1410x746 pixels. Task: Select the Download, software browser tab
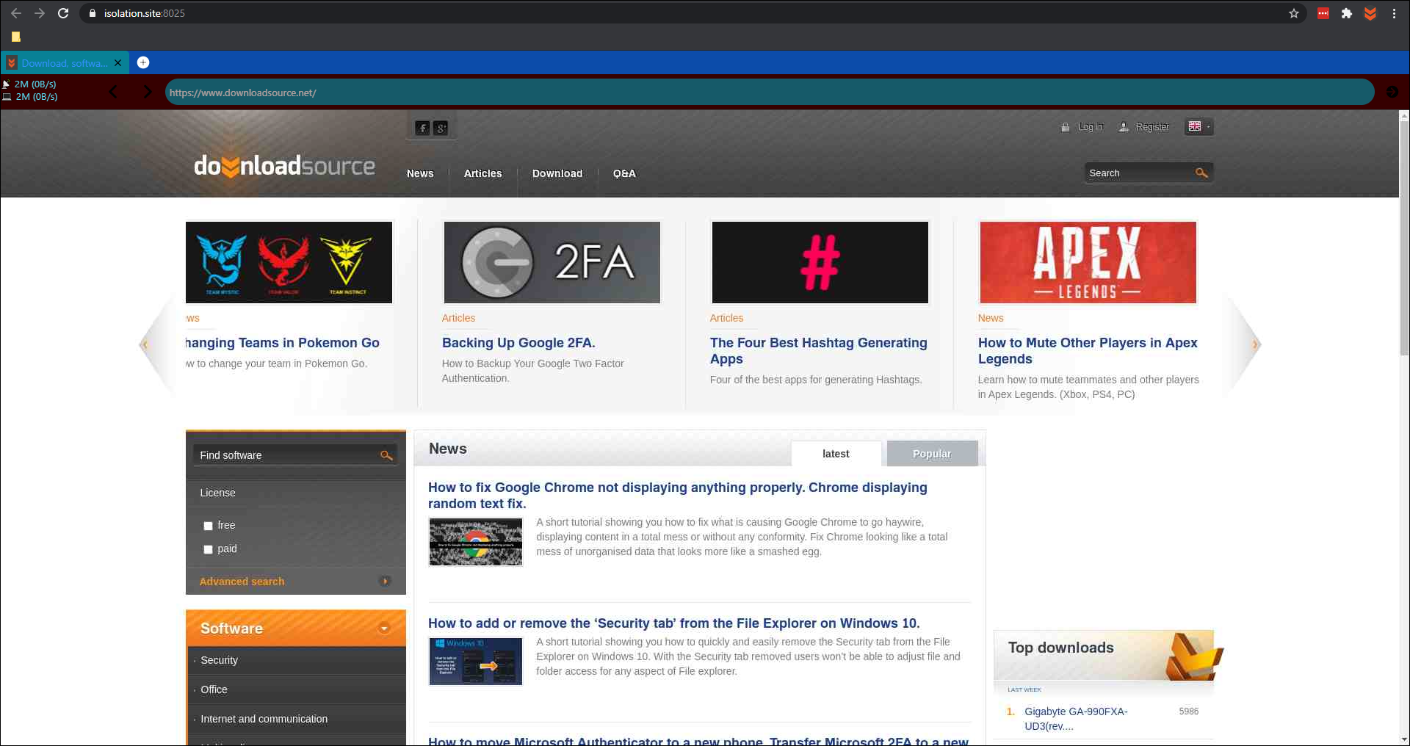point(65,63)
